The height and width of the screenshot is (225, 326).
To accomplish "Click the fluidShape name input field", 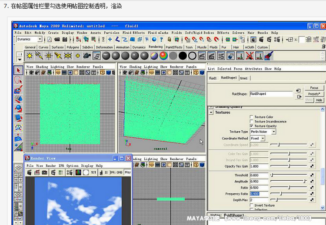I will [x=271, y=94].
